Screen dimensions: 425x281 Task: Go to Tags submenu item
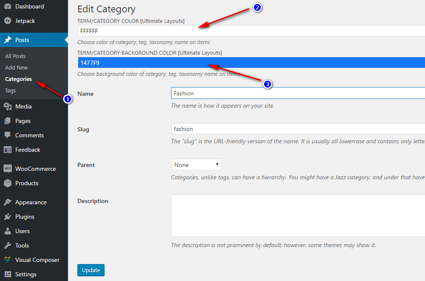[11, 90]
